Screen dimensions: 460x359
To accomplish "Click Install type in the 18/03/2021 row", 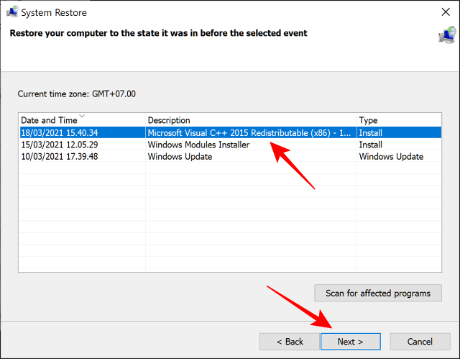I will tap(371, 132).
